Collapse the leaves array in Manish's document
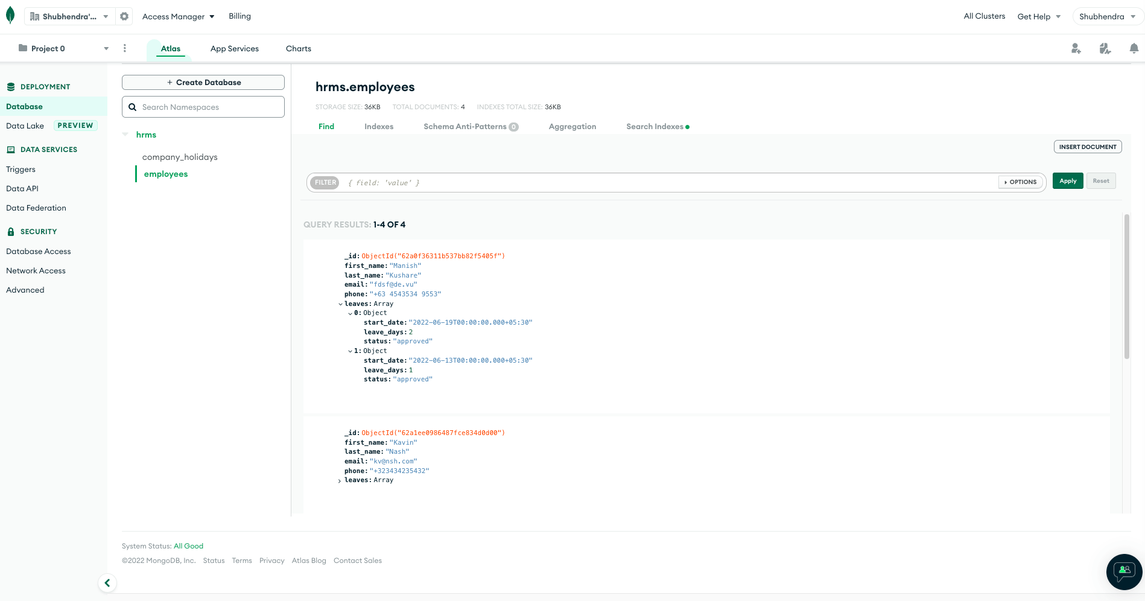This screenshot has width=1145, height=601. click(341, 304)
